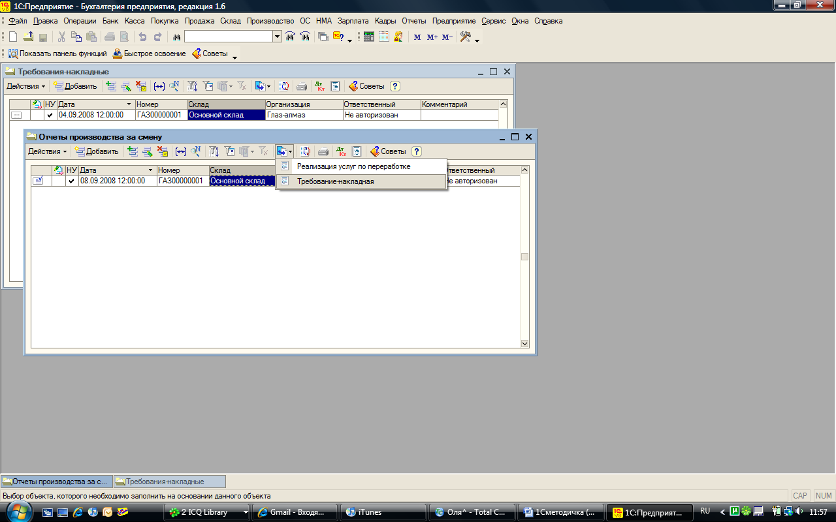Image resolution: width=836 pixels, height=522 pixels.
Task: Click the calculator icon in main toolbar
Action: [x=369, y=37]
